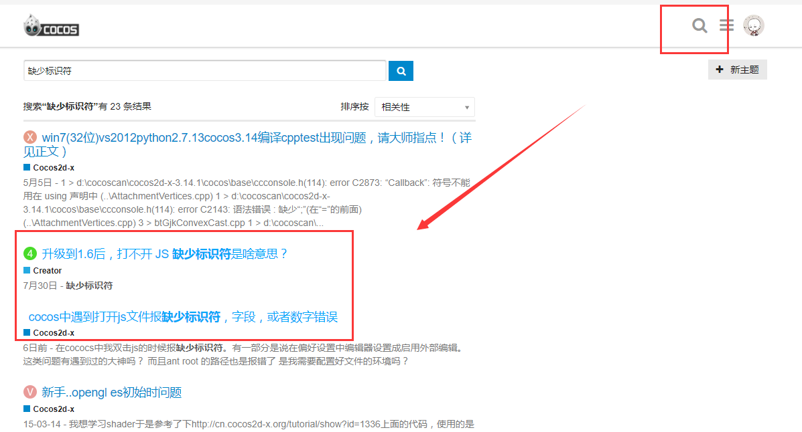Screen dimensions: 802x432
Task: Click excerpt date 7月30日
Action: 40,286
